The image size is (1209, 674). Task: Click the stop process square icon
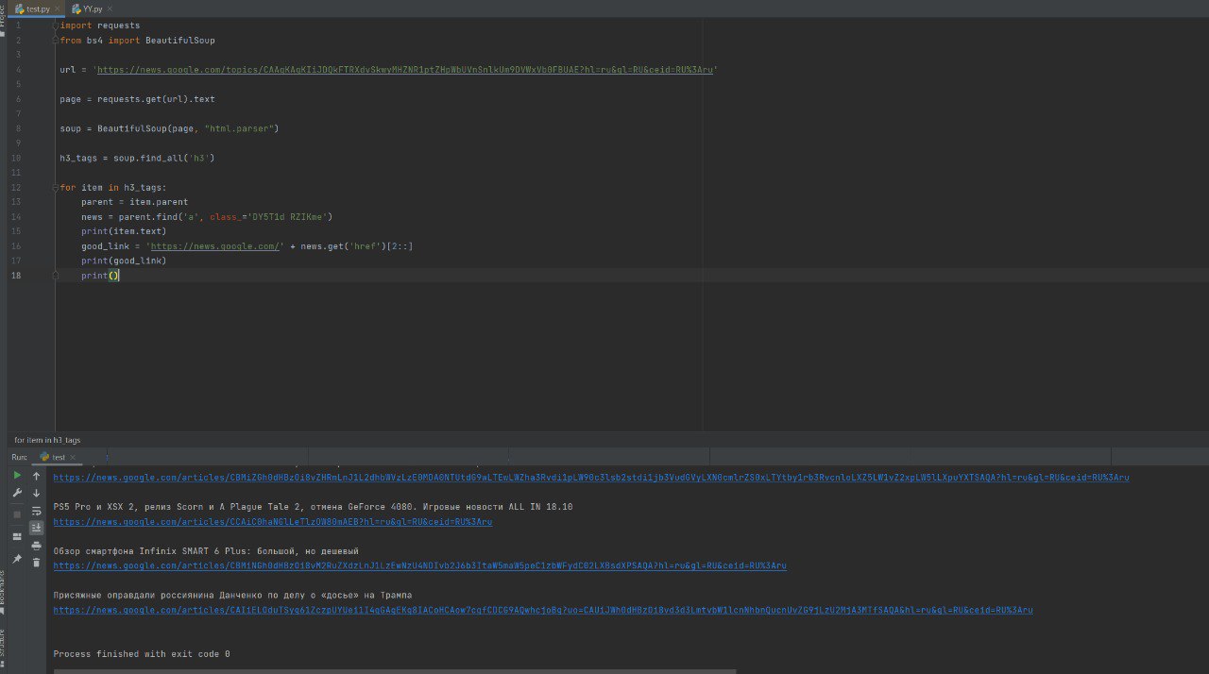pos(17,514)
